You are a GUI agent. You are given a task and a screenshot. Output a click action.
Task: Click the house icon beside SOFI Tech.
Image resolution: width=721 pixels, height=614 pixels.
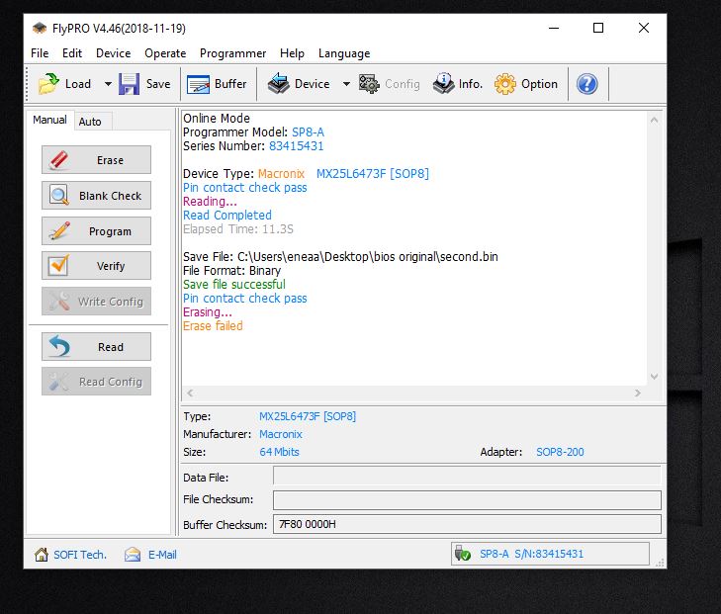[42, 555]
